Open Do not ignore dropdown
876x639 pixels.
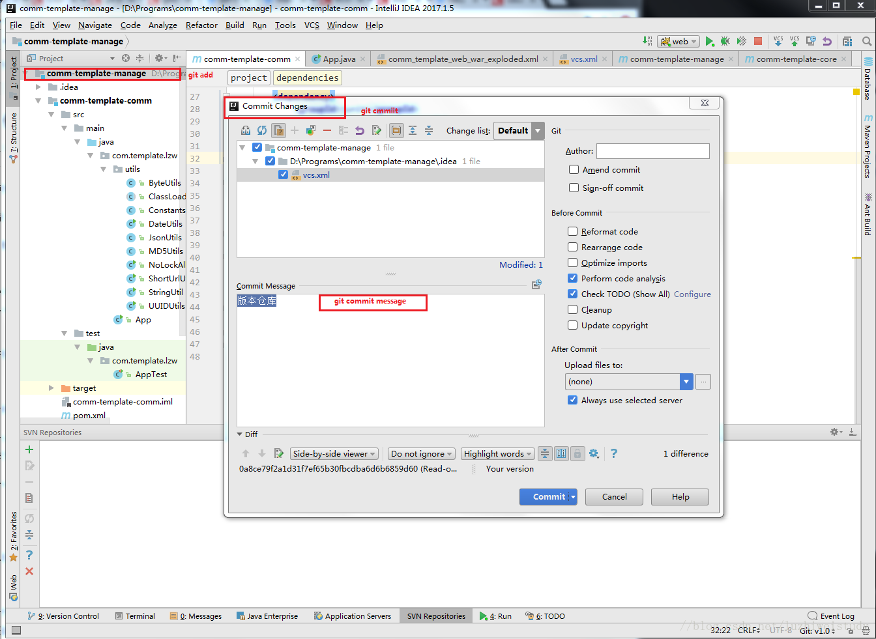[421, 454]
